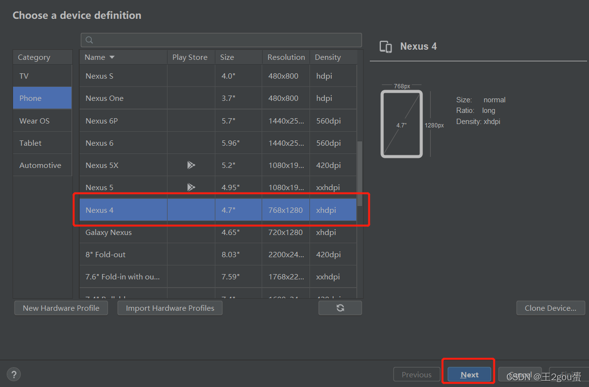
Task: Click the Nexus 4 screen preview diagram
Action: [402, 124]
